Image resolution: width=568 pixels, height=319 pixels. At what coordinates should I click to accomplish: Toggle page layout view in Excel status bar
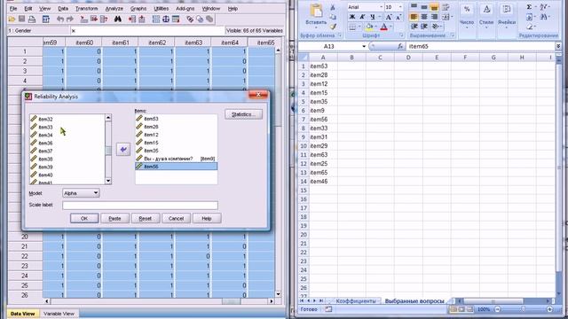point(461,309)
